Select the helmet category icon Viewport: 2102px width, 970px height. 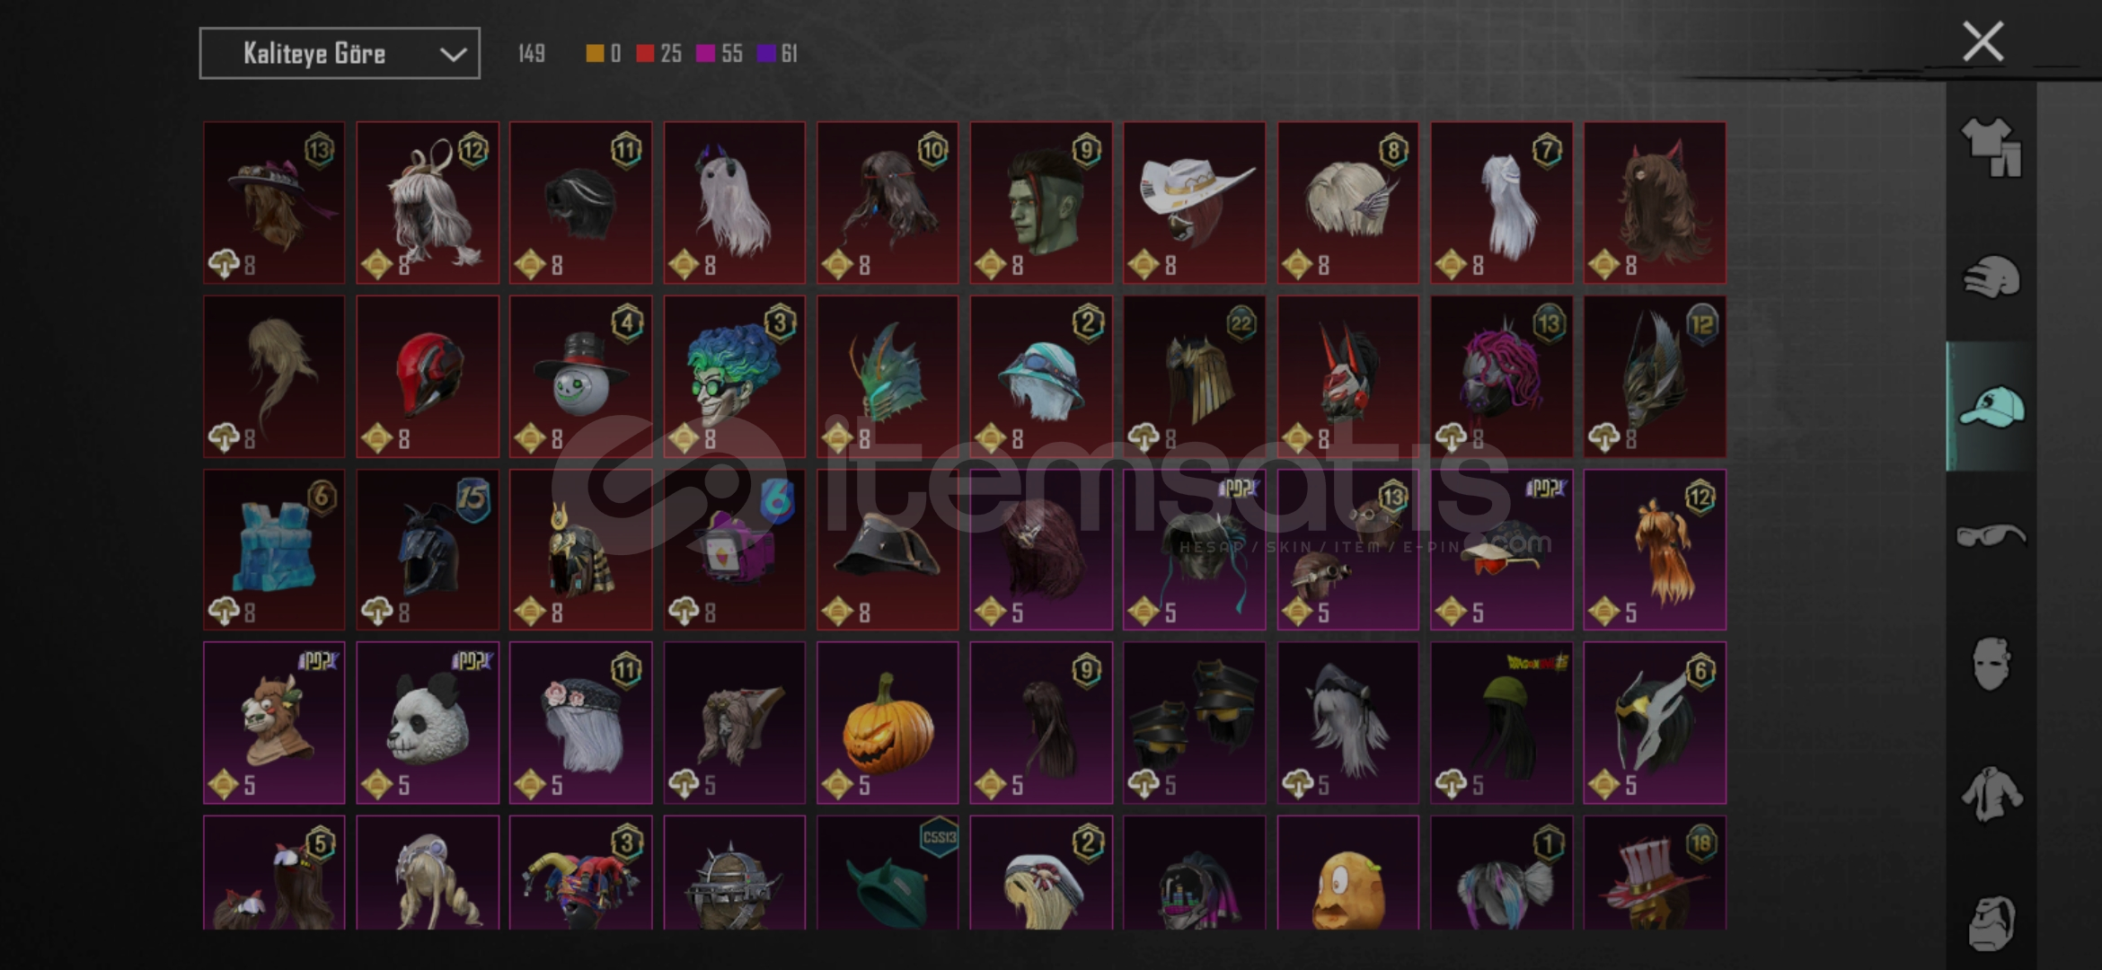1992,277
